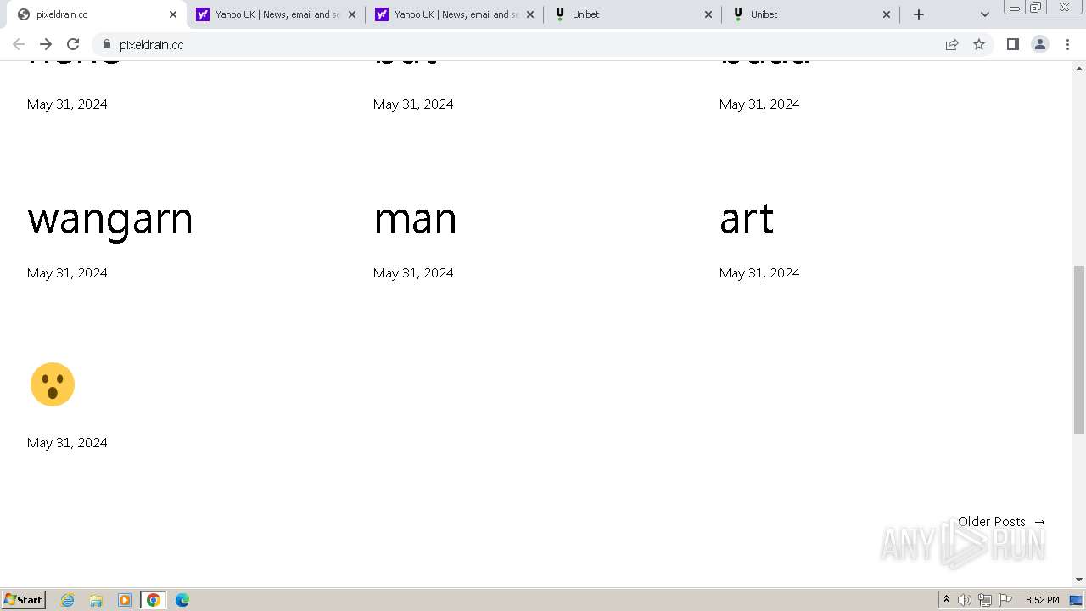Close the first Yahoo UK tab
The image size is (1086, 611).
click(352, 14)
